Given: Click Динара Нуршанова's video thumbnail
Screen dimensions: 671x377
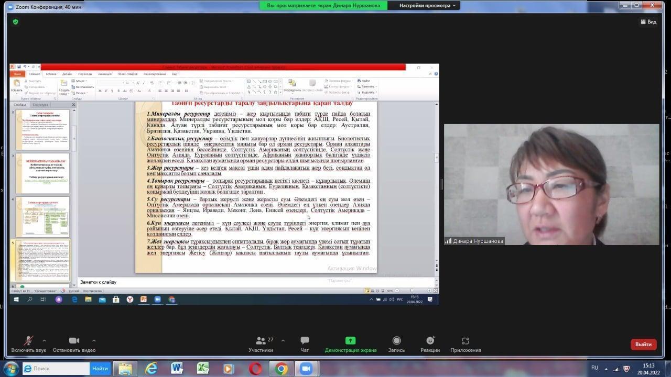Looking at the screenshot, I should tap(551, 184).
